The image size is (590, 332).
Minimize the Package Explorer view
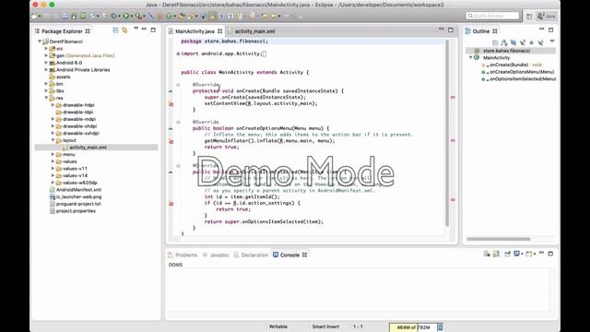144,30
